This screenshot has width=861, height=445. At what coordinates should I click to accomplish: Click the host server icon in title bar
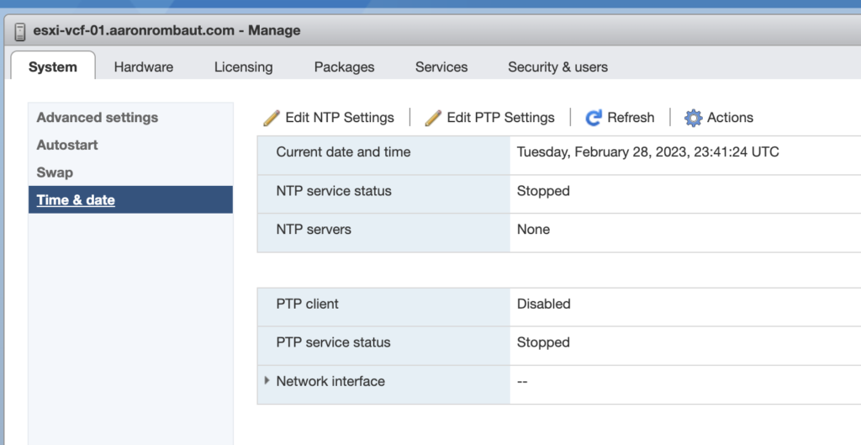(20, 31)
